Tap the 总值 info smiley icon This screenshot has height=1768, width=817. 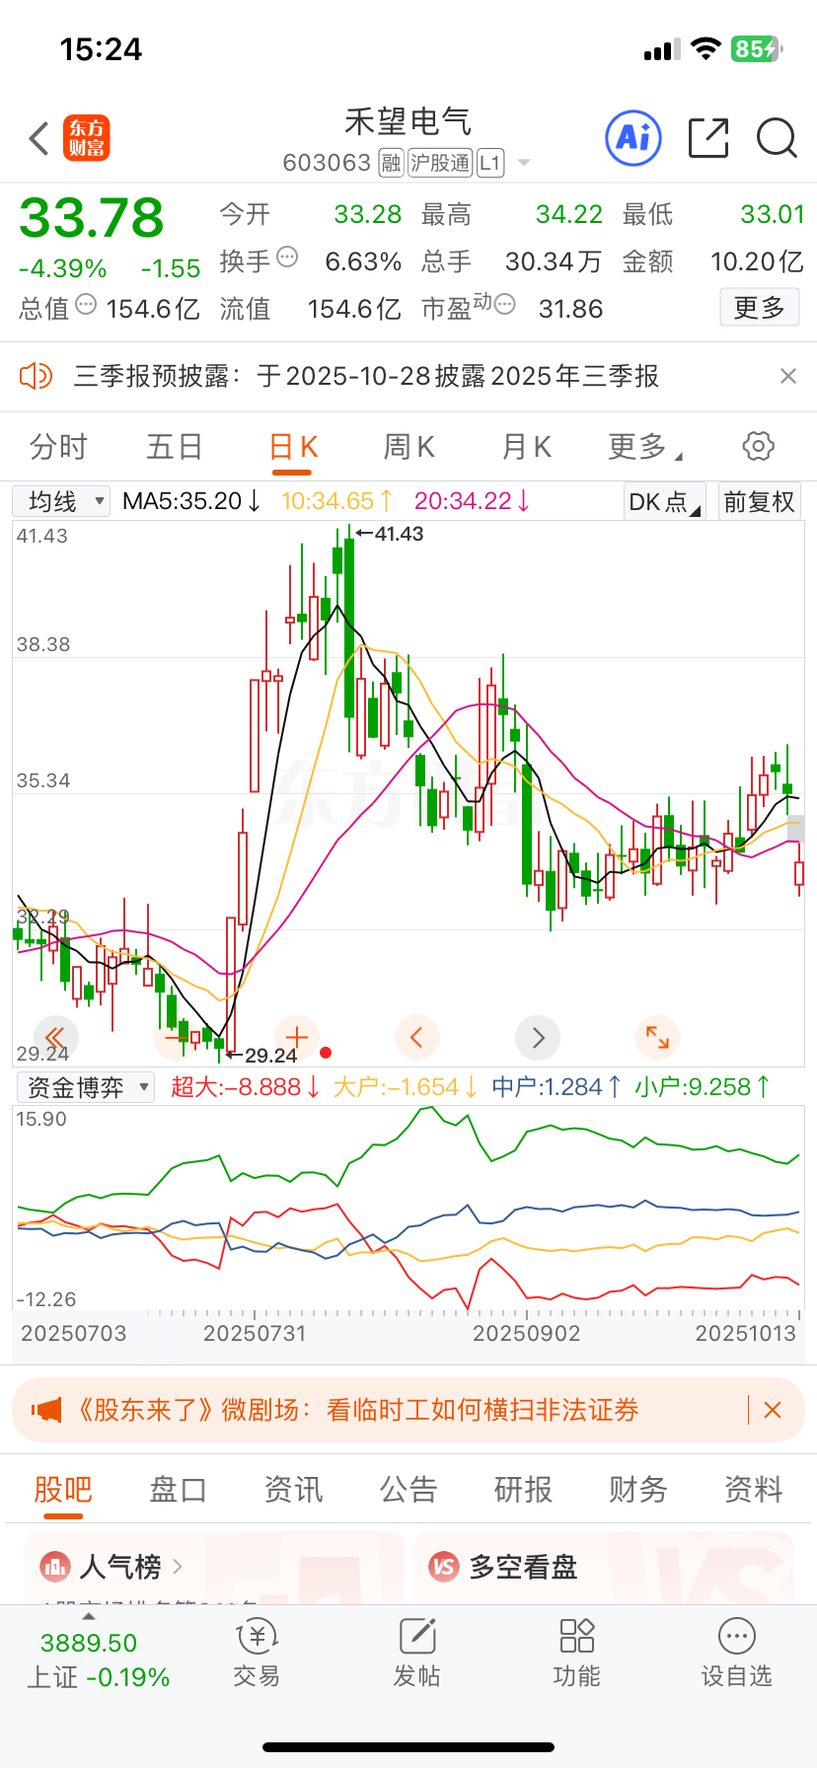coord(86,305)
